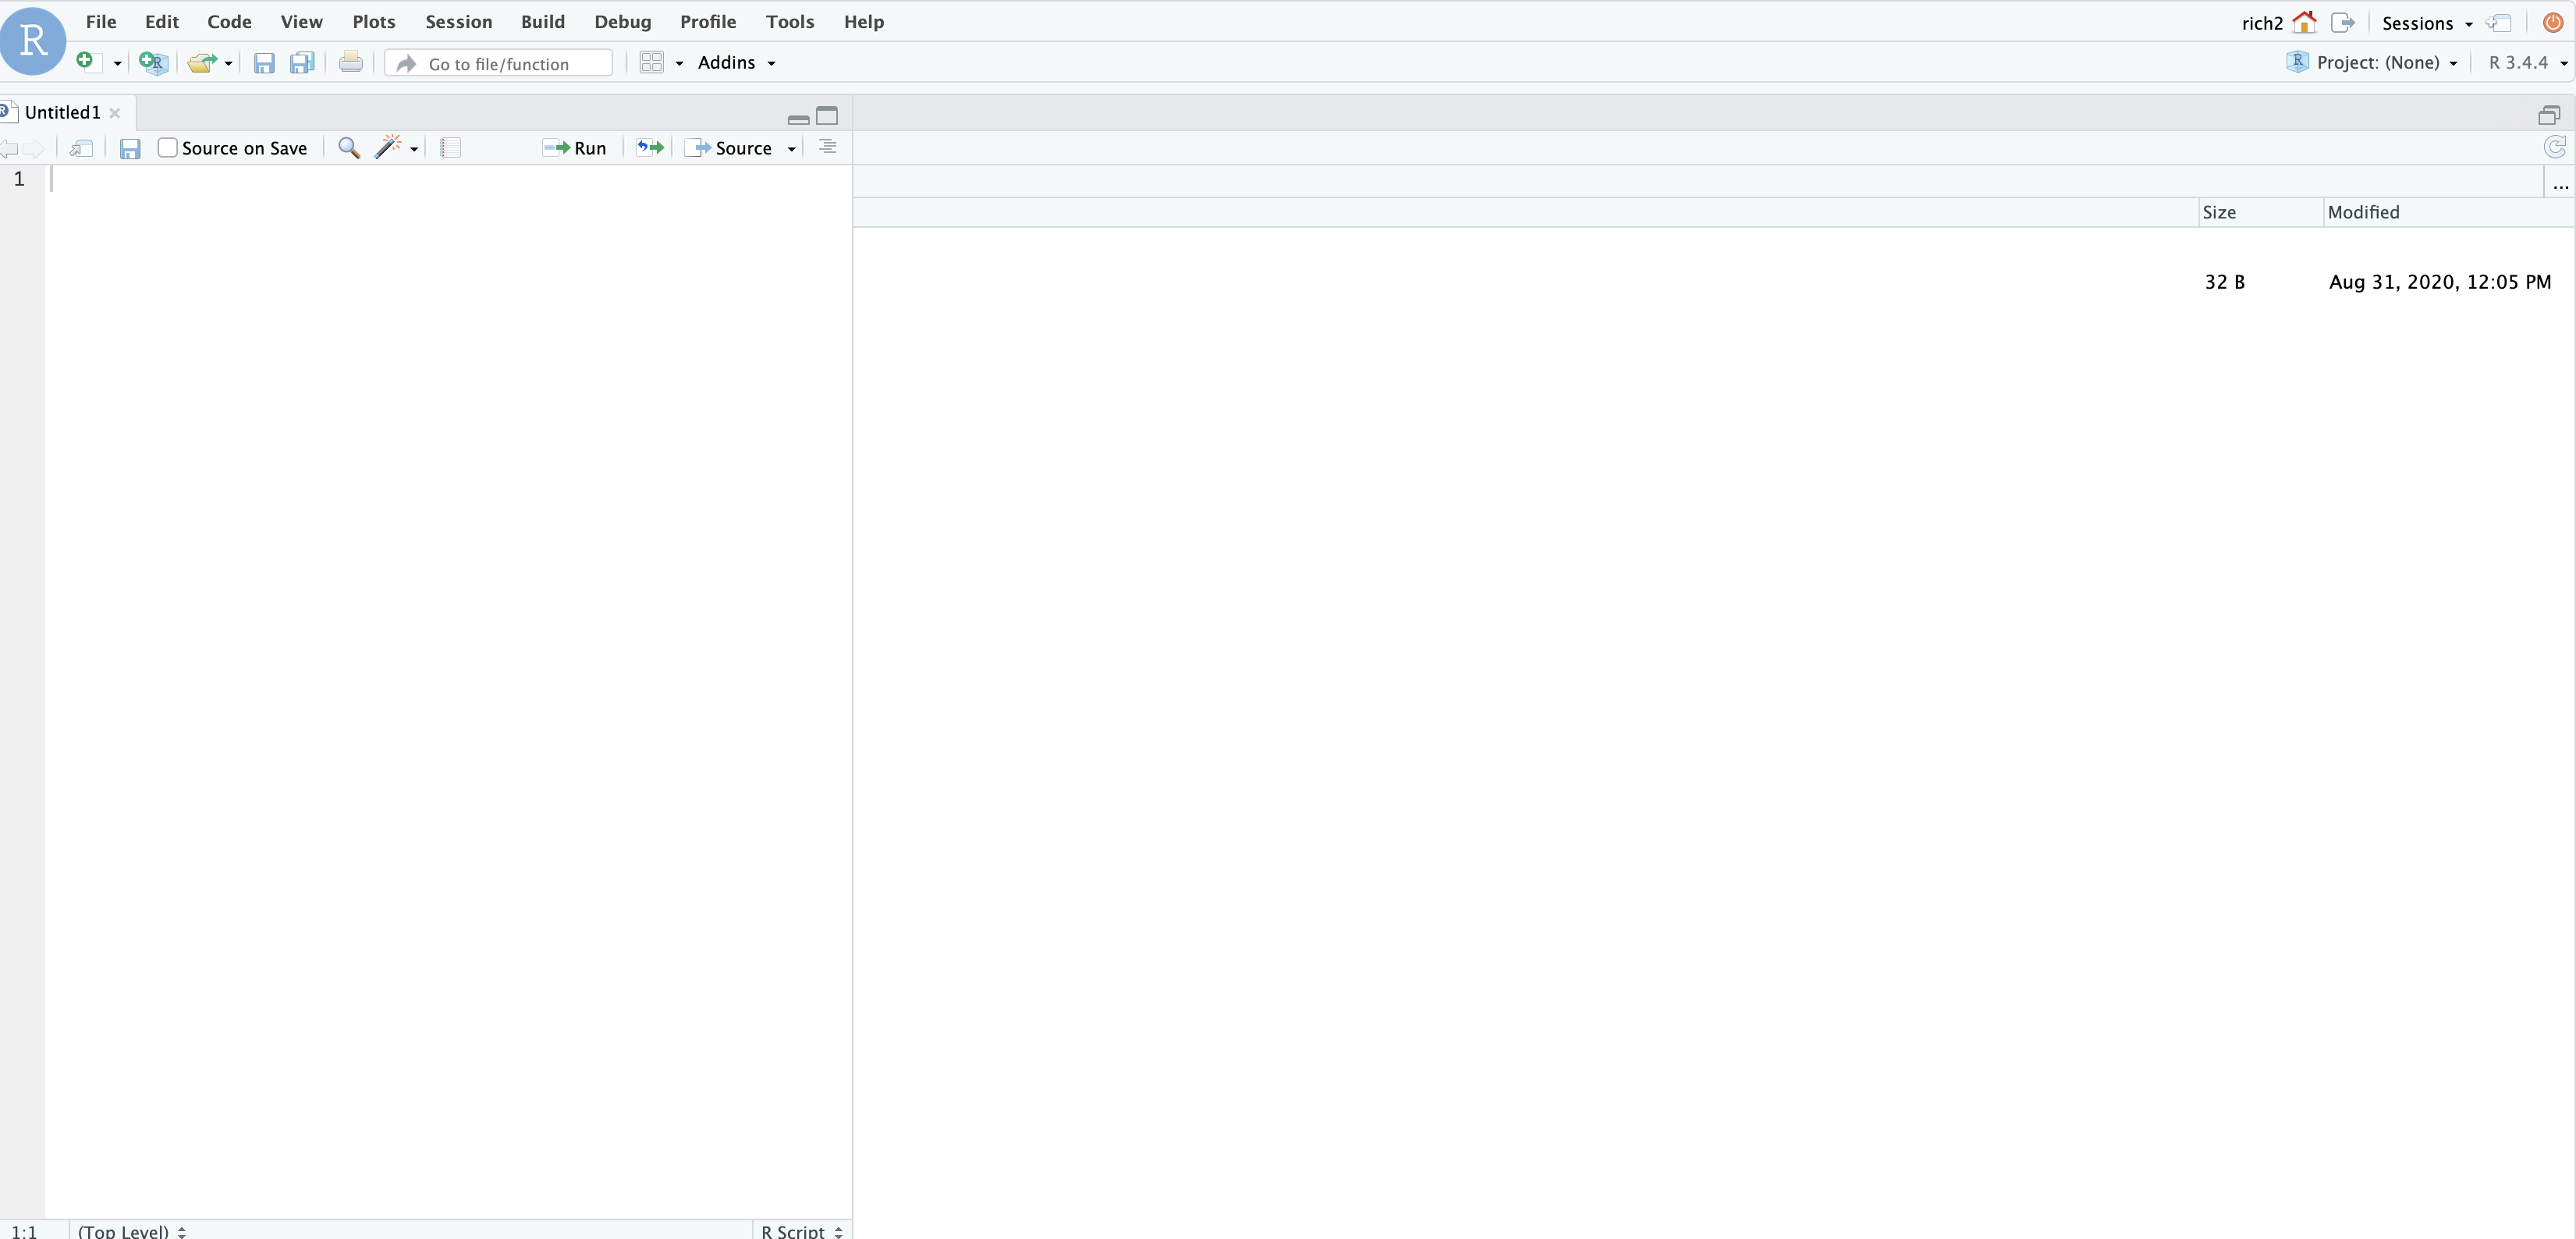This screenshot has height=1239, width=2576.
Task: Open the Find/Replace magnifier in the editor toolbar
Action: 348,147
